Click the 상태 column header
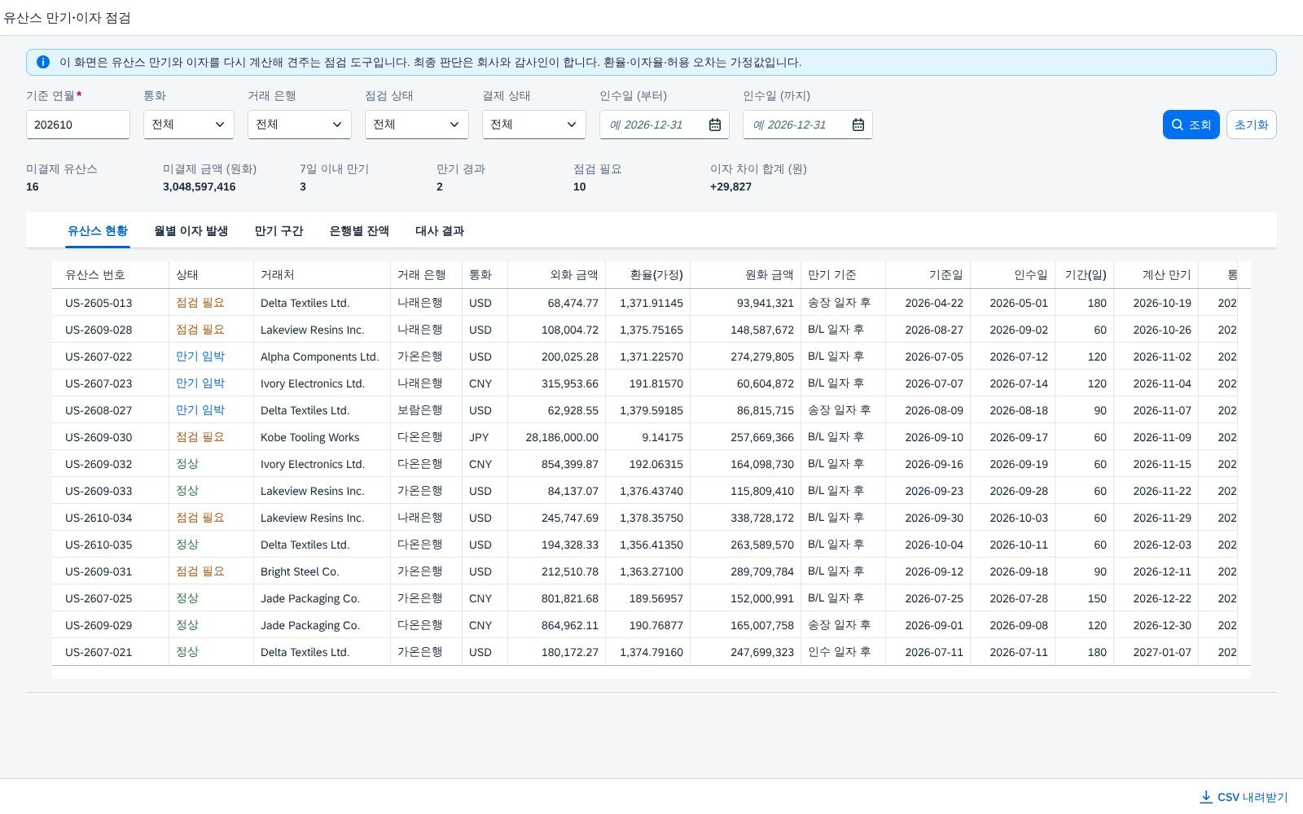This screenshot has height=814, width=1303. (x=212, y=275)
